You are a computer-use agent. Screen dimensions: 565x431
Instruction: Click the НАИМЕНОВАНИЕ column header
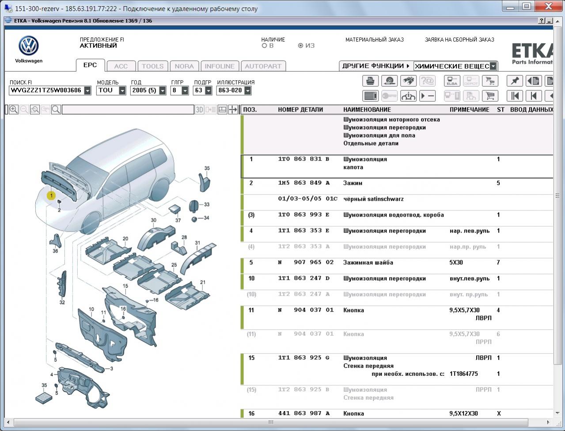tap(367, 110)
